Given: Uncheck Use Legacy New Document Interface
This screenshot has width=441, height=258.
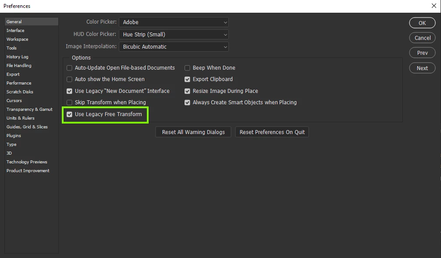Looking at the screenshot, I should pos(69,92).
